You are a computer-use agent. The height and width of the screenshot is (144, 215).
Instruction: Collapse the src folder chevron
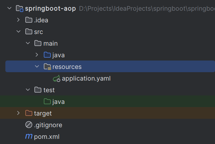point(18,31)
